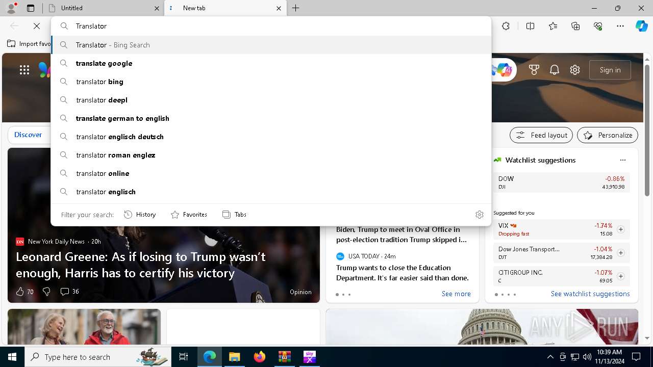Filter search by History
Image resolution: width=653 pixels, height=367 pixels.
[140, 215]
